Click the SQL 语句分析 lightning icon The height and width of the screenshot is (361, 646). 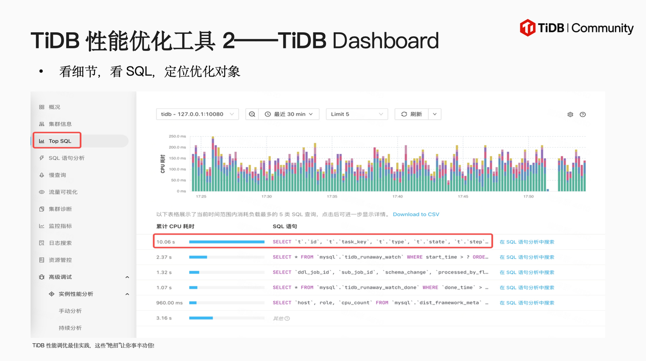coord(42,158)
